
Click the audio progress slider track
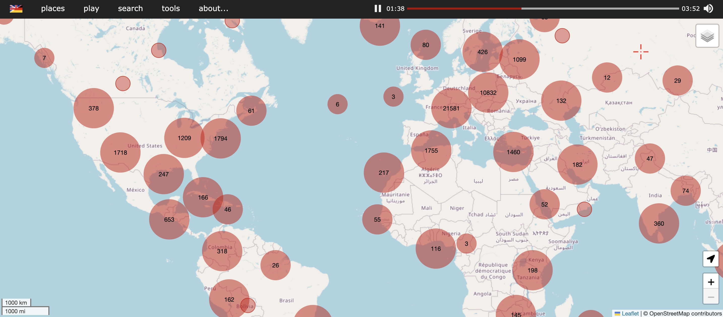click(543, 9)
